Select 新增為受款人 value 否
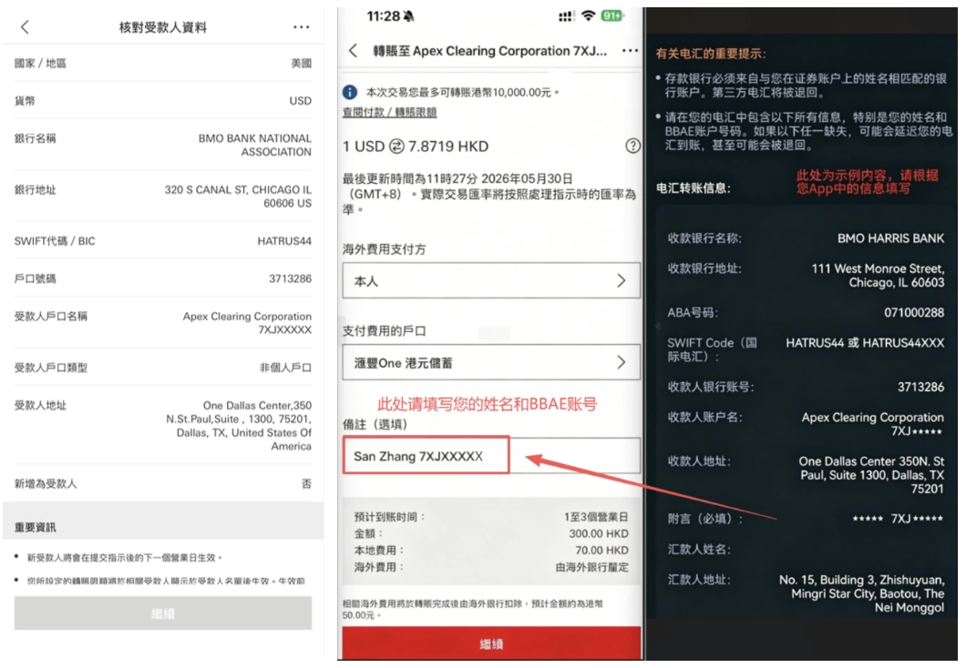The width and height of the screenshot is (966, 668). point(306,484)
